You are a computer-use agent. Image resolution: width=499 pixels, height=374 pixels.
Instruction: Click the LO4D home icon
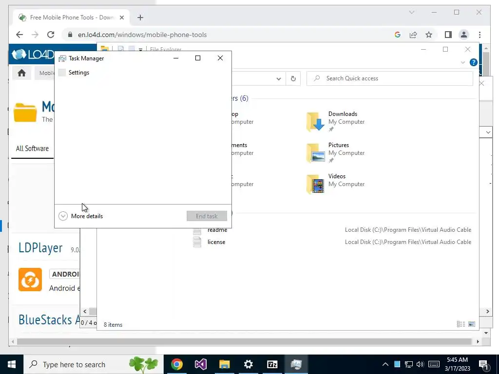tap(21, 73)
